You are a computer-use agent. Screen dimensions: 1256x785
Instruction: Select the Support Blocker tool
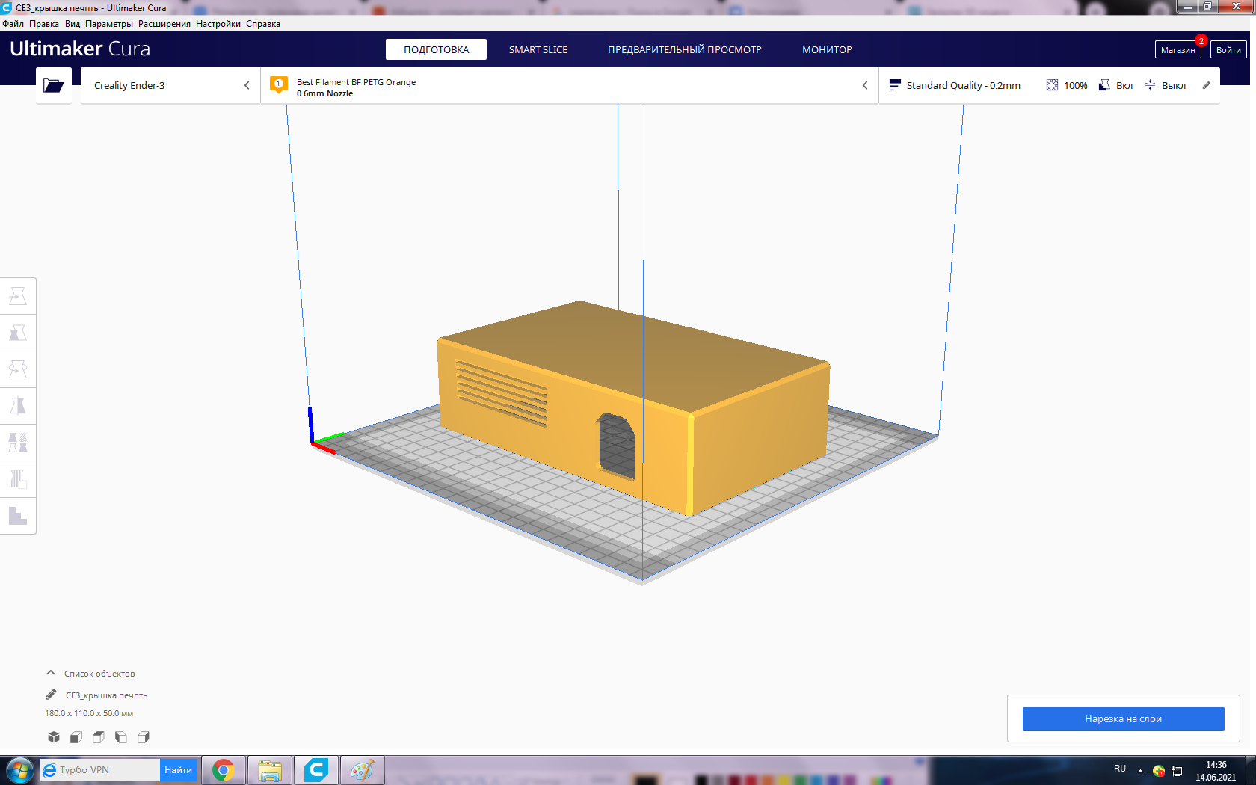pyautogui.click(x=18, y=479)
